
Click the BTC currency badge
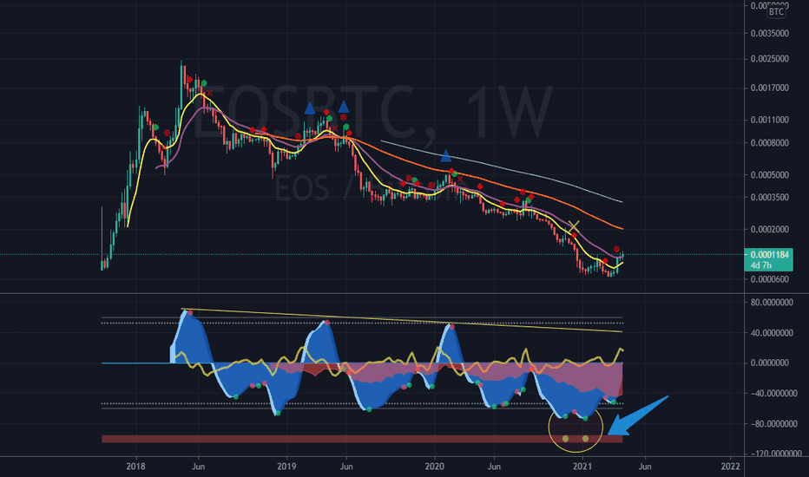[x=776, y=12]
